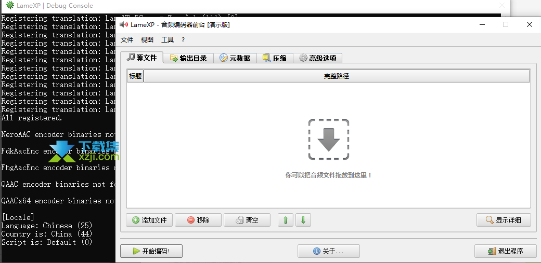This screenshot has width=541, height=263.
Task: Open the 文件 menu
Action: pos(127,40)
